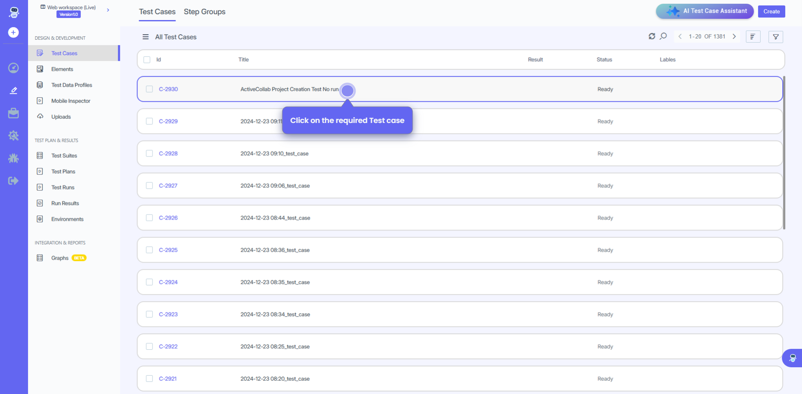The height and width of the screenshot is (394, 802).
Task: Check the select-all checkbox in header row
Action: point(147,60)
